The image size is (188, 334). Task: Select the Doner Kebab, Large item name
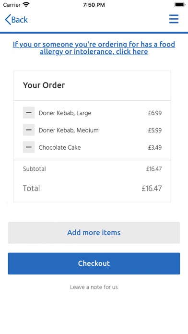click(65, 113)
